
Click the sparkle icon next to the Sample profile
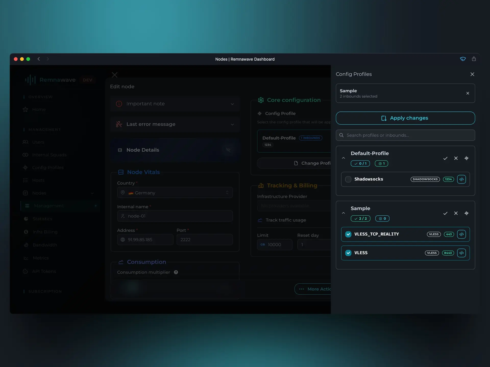(x=467, y=213)
